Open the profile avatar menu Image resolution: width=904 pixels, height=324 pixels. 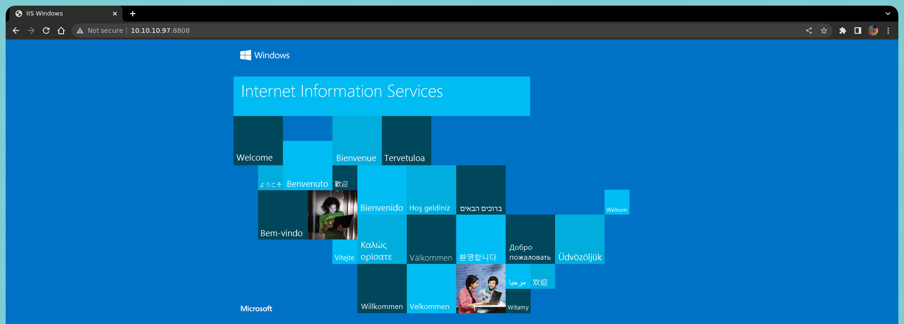pos(873,31)
